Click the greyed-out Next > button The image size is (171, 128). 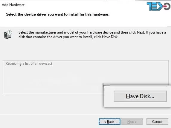(132, 121)
